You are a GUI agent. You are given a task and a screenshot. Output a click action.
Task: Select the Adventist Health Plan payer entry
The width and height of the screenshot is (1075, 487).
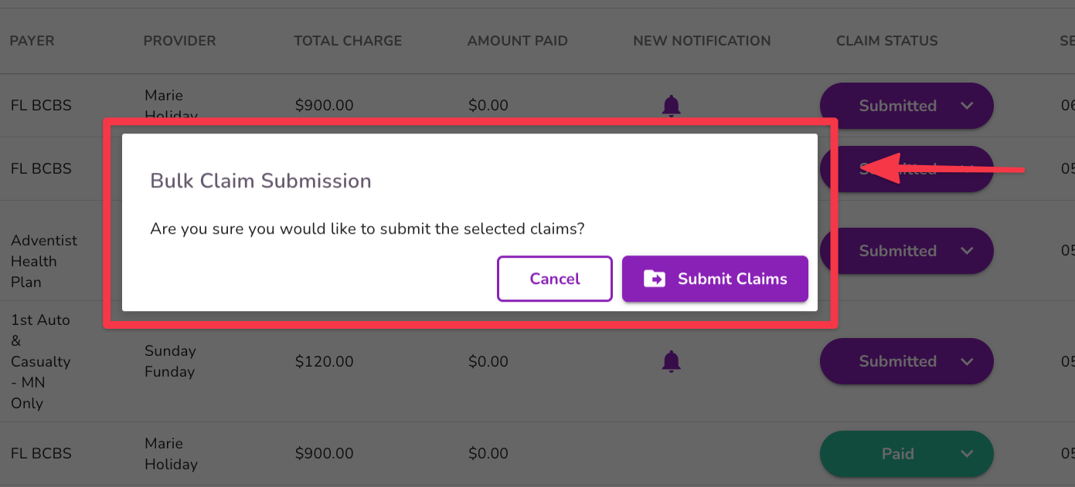[44, 261]
